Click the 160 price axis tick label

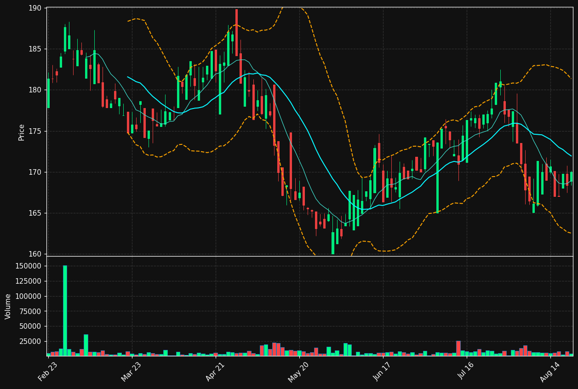[34, 254]
